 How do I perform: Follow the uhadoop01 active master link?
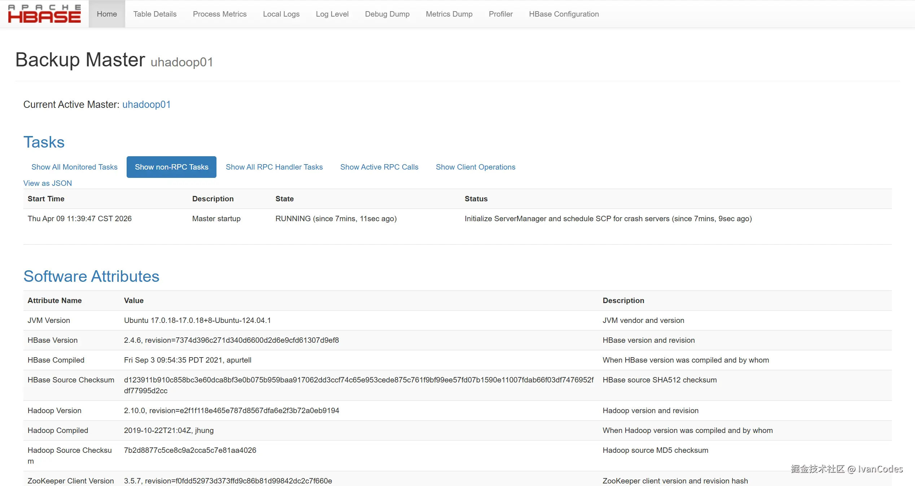146,105
